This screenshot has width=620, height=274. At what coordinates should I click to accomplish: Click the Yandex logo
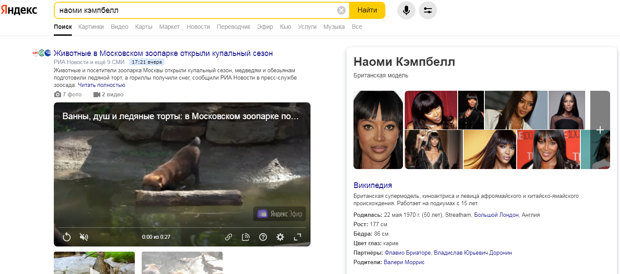[19, 10]
